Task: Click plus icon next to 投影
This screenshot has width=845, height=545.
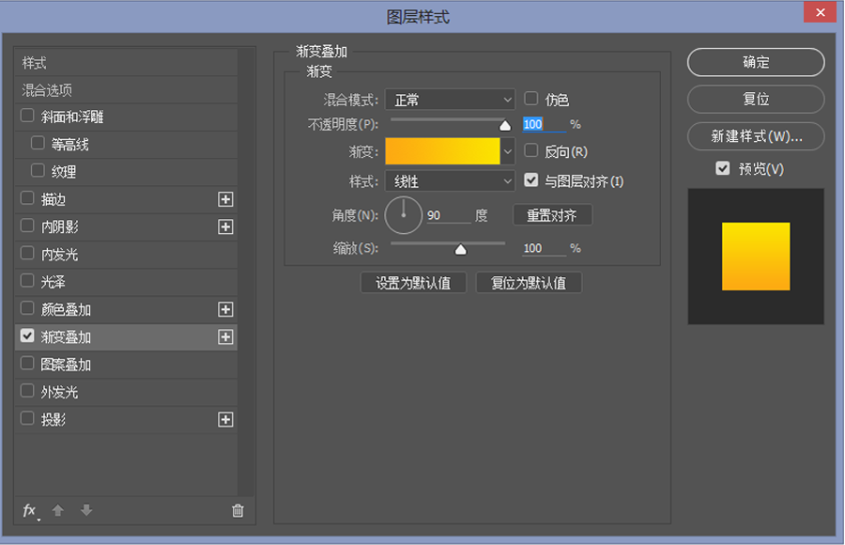Action: tap(225, 420)
